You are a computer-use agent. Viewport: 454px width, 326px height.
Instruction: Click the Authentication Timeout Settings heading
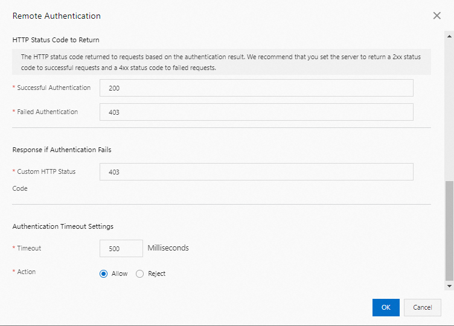click(63, 226)
